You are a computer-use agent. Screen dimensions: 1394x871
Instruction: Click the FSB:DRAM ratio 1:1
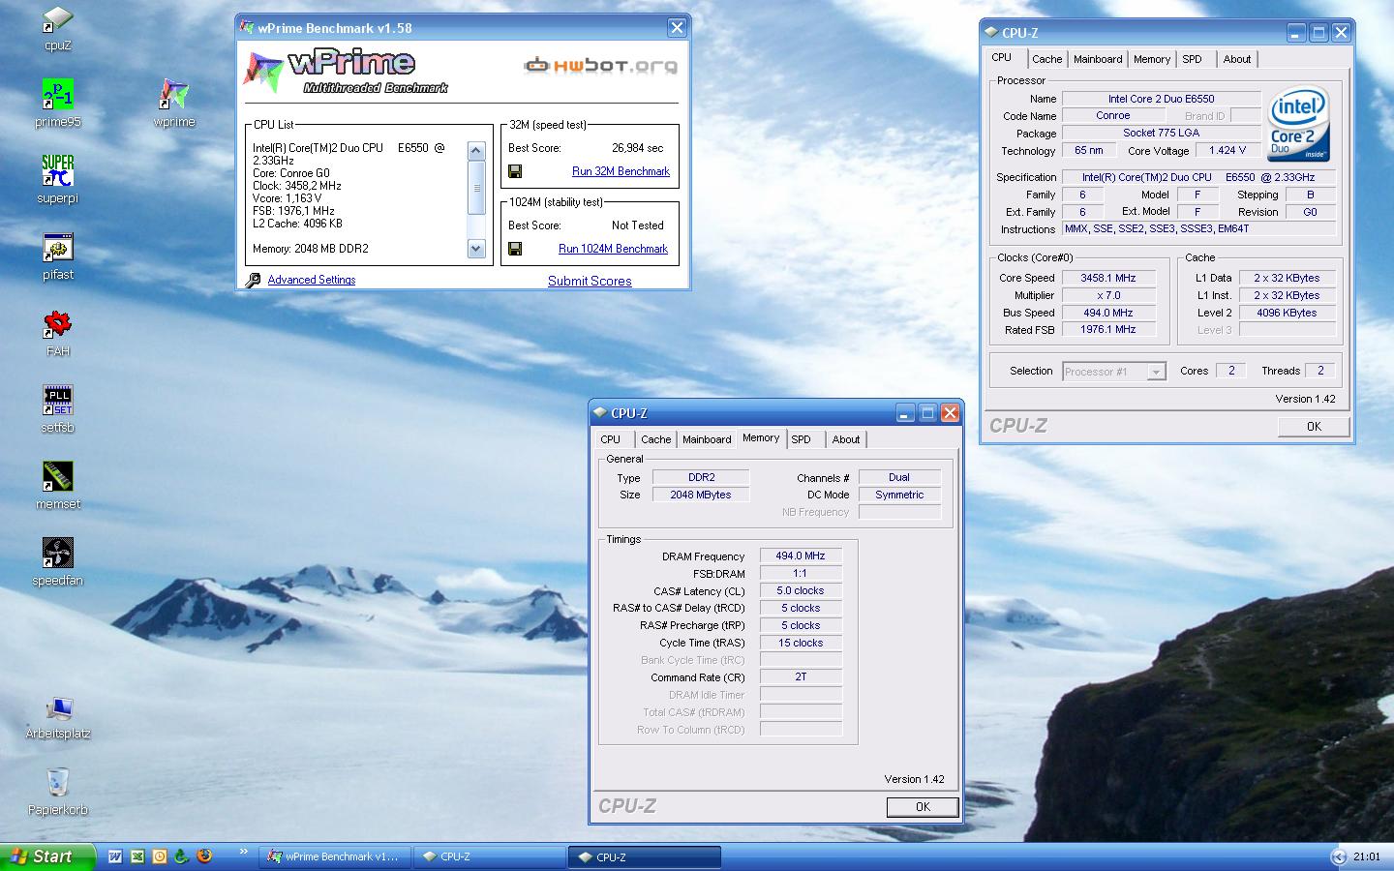801,573
